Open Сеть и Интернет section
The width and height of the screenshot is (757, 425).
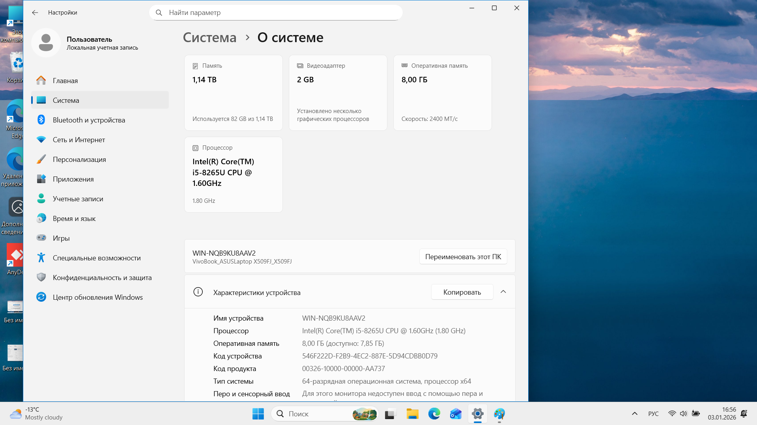tap(79, 140)
